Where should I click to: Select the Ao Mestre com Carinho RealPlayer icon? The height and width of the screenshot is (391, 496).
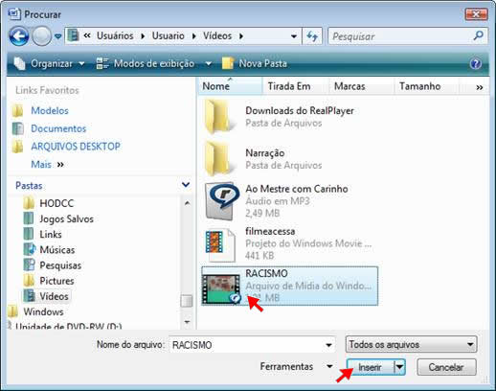click(222, 201)
